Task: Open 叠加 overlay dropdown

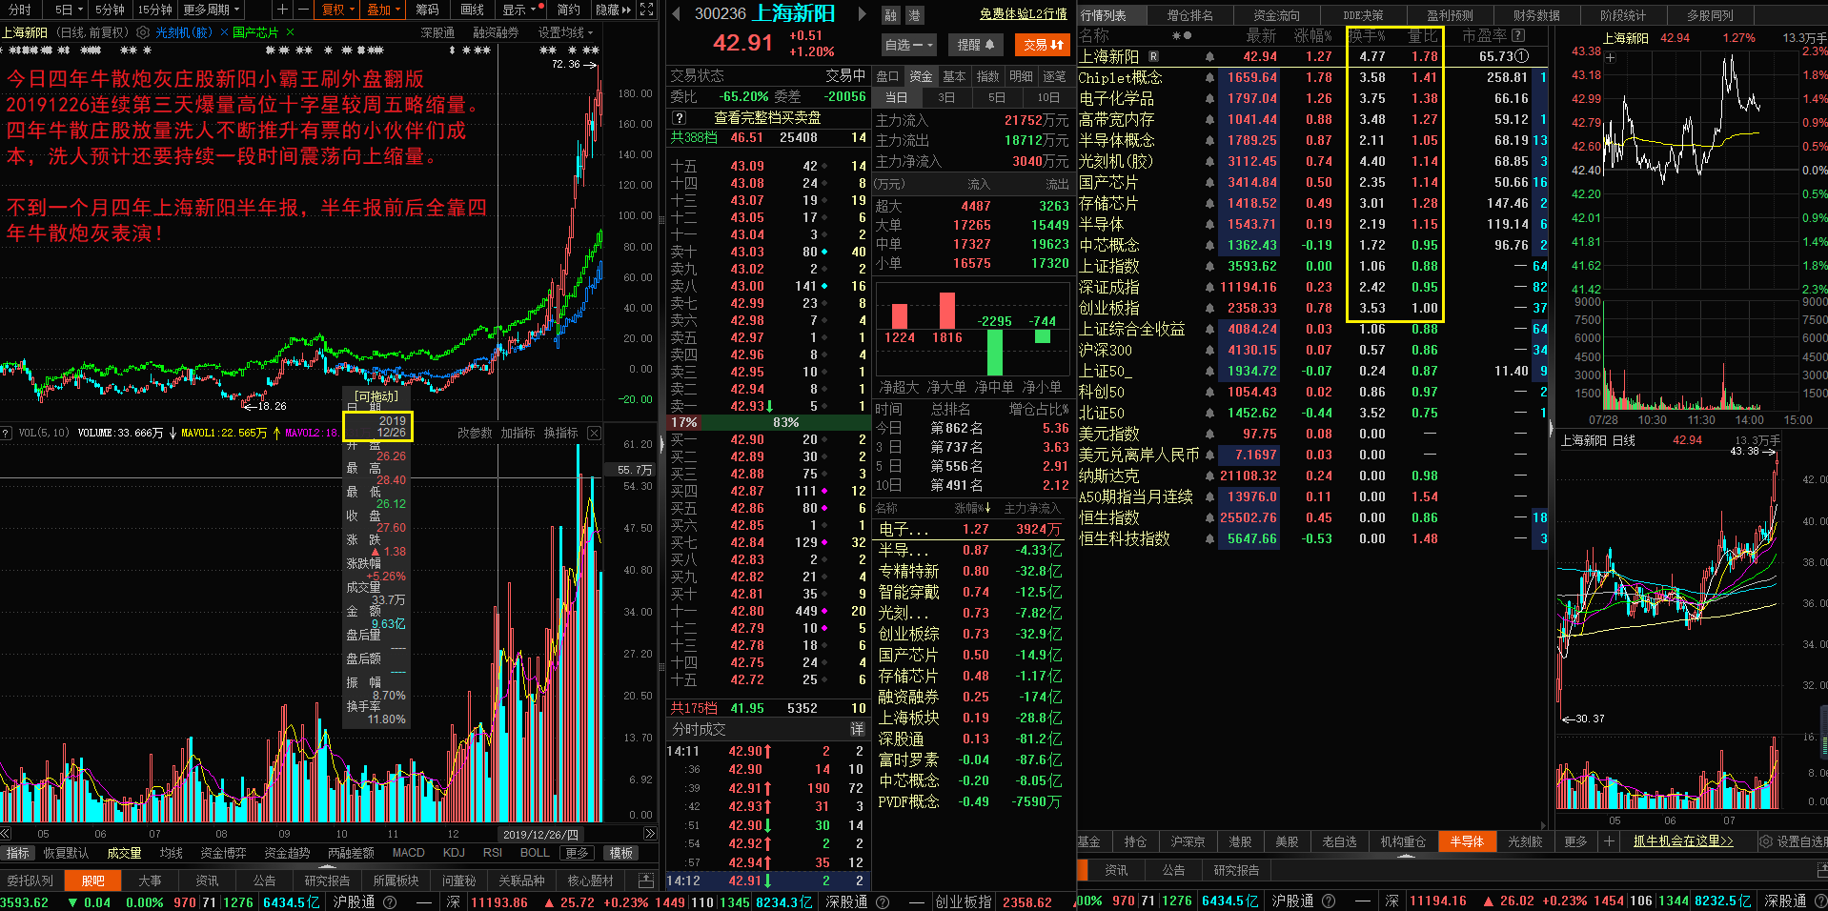Action: coord(383,10)
